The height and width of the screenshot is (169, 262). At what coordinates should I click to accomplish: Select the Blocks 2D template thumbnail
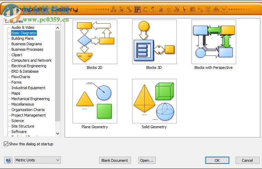(95, 42)
